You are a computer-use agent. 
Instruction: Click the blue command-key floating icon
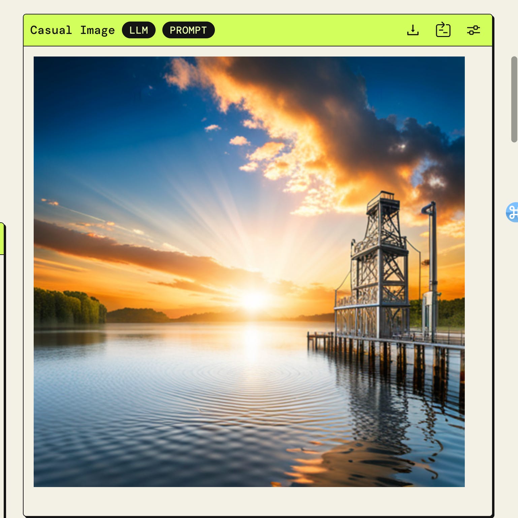(512, 212)
